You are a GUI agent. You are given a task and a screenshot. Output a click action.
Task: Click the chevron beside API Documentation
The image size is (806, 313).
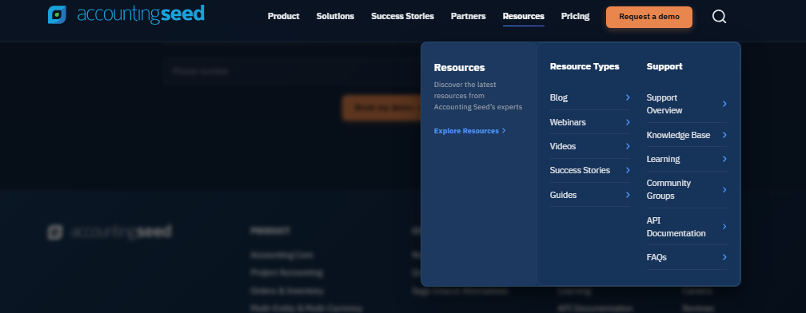tap(724, 227)
